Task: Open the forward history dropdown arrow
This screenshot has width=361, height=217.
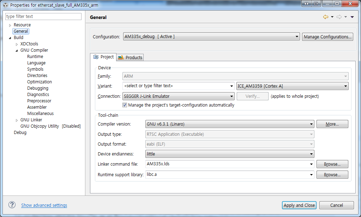Action: pyautogui.click(x=345, y=17)
